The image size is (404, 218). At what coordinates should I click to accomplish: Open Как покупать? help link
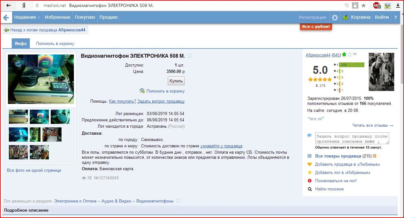(122, 101)
